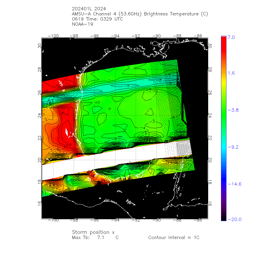Click the '24' latitude label on right axis
The image size is (257, 257).
click(x=210, y=115)
